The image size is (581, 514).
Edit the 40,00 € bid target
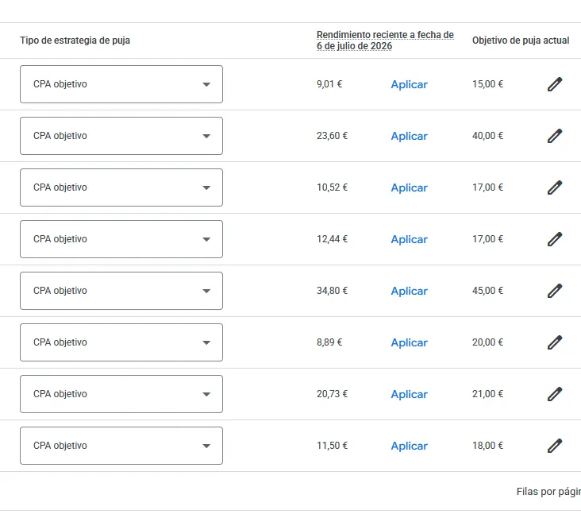(x=555, y=136)
